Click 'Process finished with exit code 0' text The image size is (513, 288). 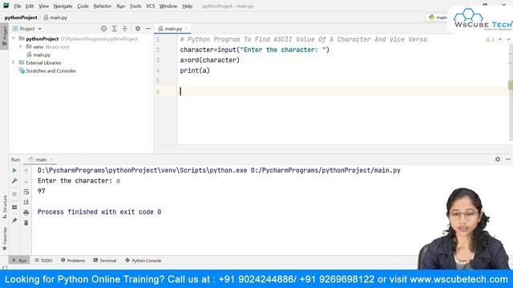(99, 212)
